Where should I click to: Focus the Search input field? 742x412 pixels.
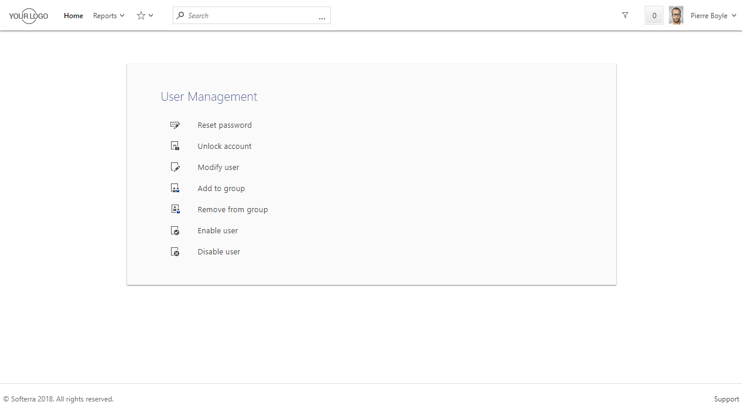(x=252, y=16)
